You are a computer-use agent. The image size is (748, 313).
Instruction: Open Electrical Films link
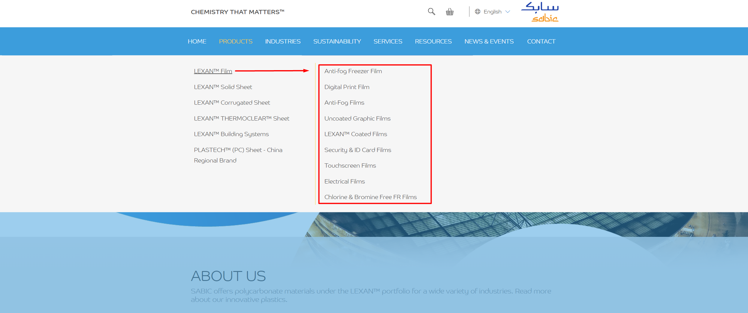[345, 181]
